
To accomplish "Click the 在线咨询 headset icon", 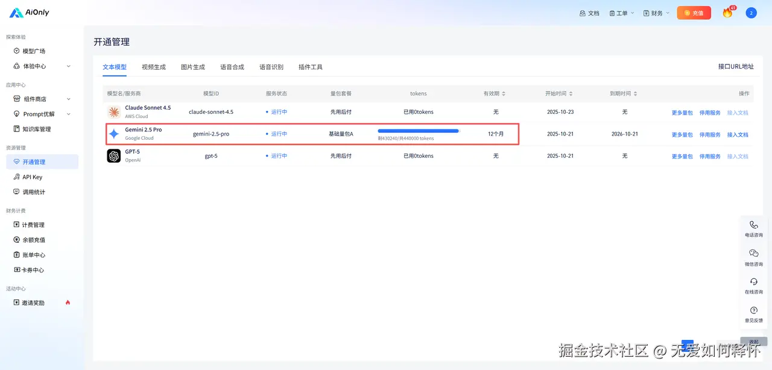I will coord(754,281).
